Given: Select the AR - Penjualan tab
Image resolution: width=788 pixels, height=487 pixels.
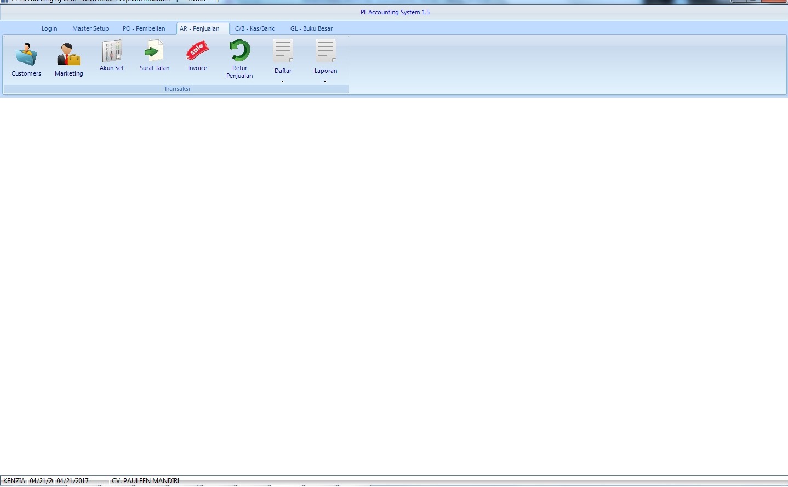Looking at the screenshot, I should pos(199,28).
